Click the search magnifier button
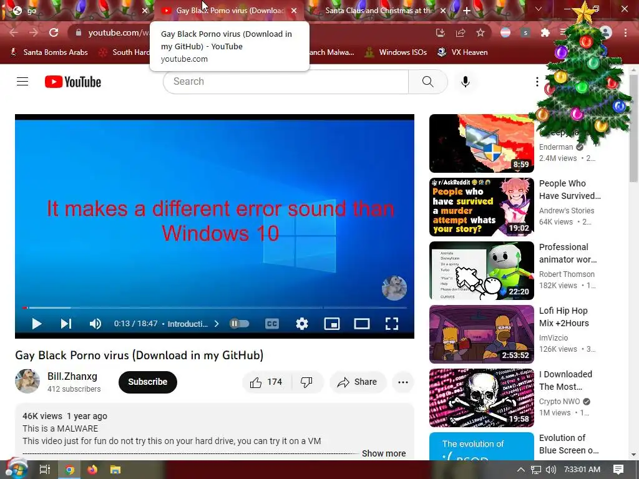Viewport: 639px width, 479px height. pos(428,82)
